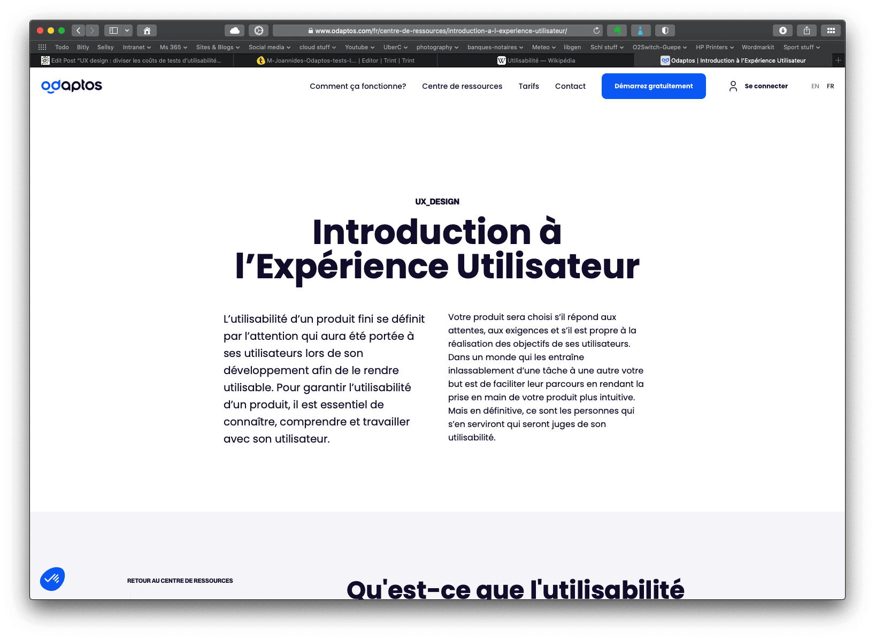This screenshot has width=875, height=639.
Task: Click the green Evernote extension icon
Action: [x=617, y=31]
